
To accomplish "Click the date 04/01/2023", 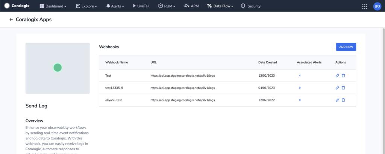I will pyautogui.click(x=267, y=88).
